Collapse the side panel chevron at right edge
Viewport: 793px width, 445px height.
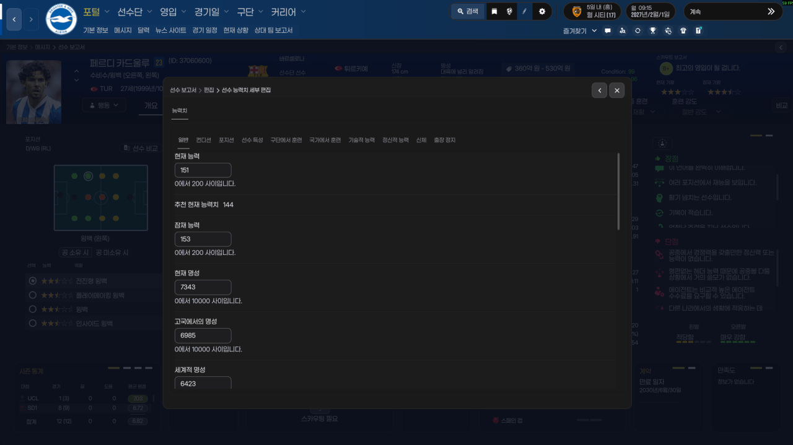[781, 47]
